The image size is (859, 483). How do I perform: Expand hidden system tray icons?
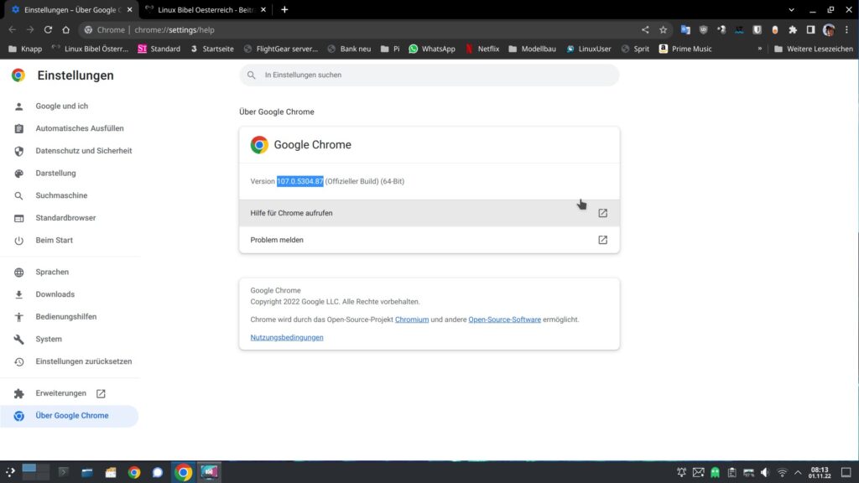click(x=798, y=473)
